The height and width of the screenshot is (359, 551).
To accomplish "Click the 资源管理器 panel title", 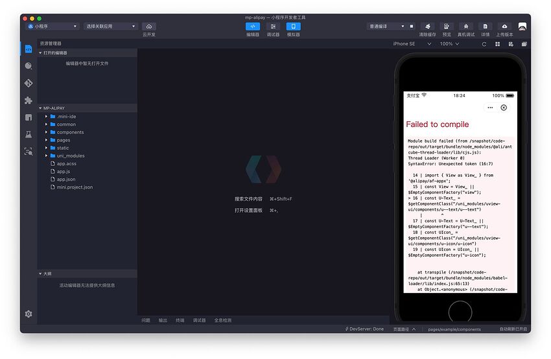I will (51, 43).
